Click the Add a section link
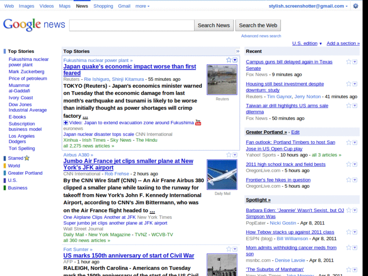368x276 pixels. click(x=343, y=43)
